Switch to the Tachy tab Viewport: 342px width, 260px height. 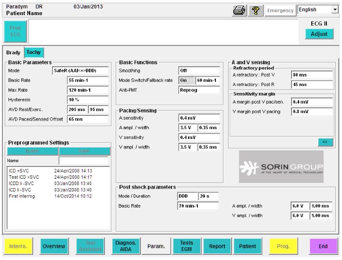tap(34, 52)
